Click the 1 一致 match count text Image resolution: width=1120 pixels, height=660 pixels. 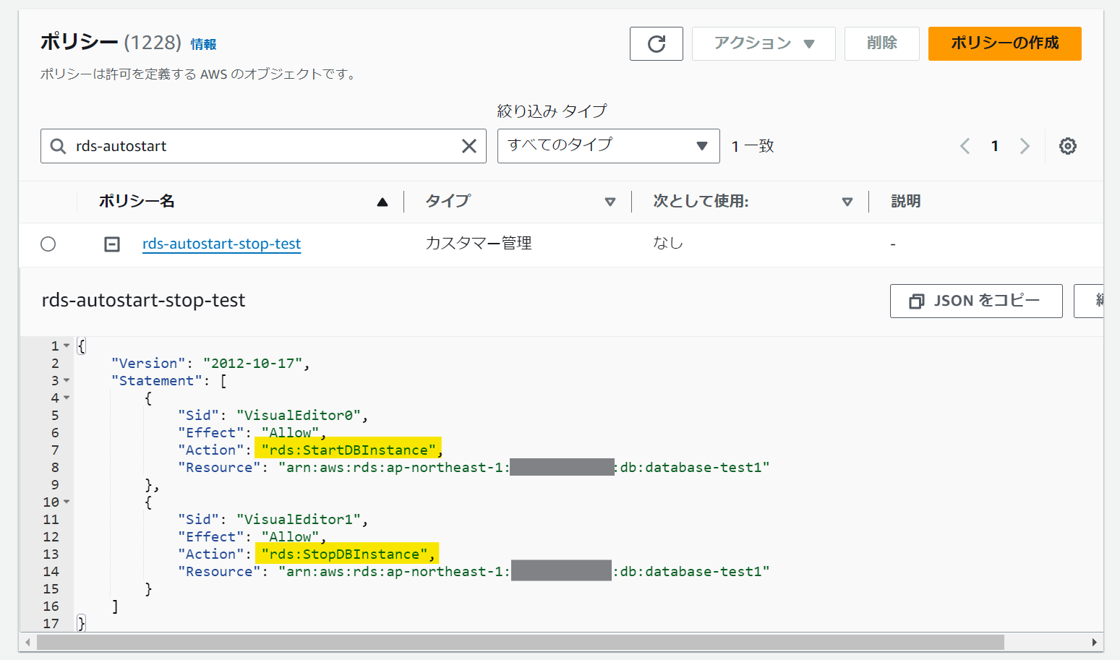(x=753, y=146)
